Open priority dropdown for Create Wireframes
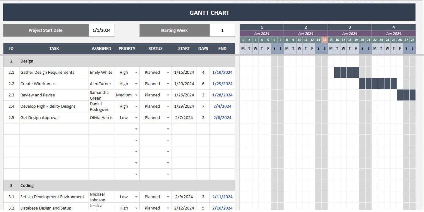The width and height of the screenshot is (424, 212). click(x=136, y=84)
